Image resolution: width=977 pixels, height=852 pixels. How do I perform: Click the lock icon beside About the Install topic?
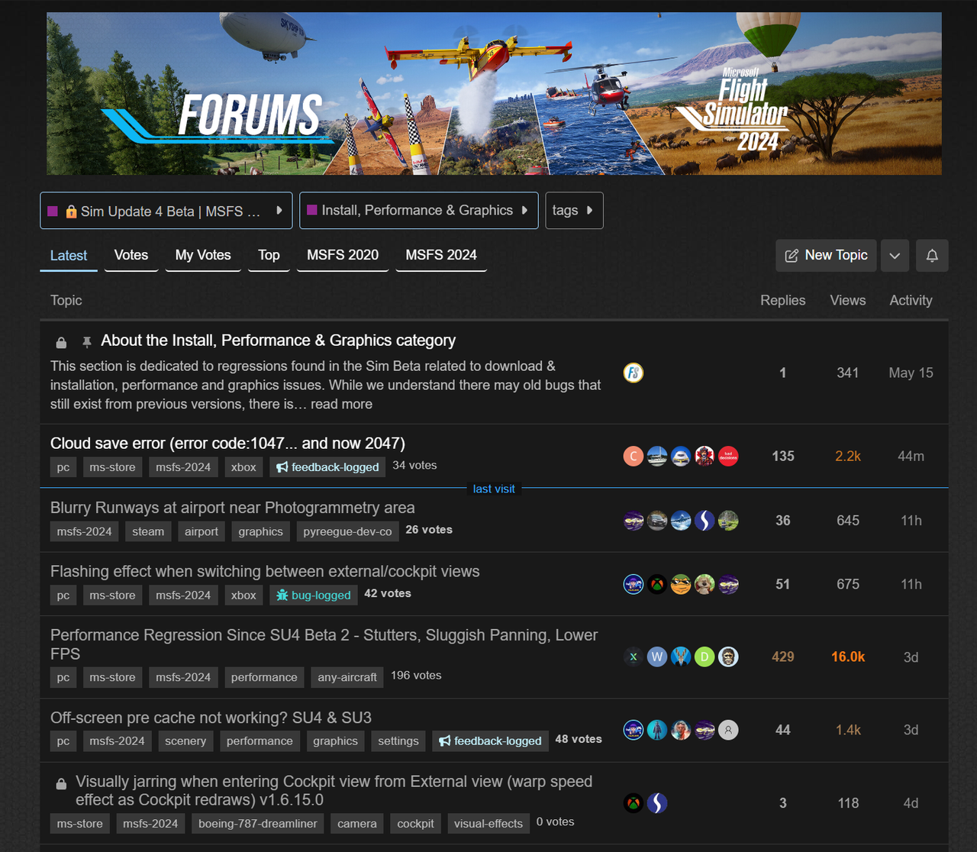coord(61,342)
